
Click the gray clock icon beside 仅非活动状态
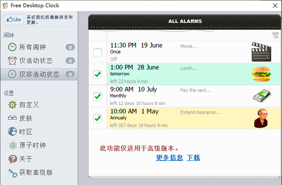tap(12, 74)
